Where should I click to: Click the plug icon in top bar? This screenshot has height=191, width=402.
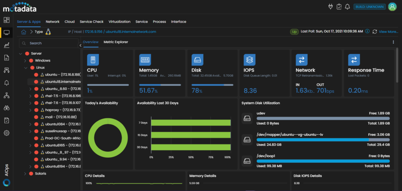(331, 7)
